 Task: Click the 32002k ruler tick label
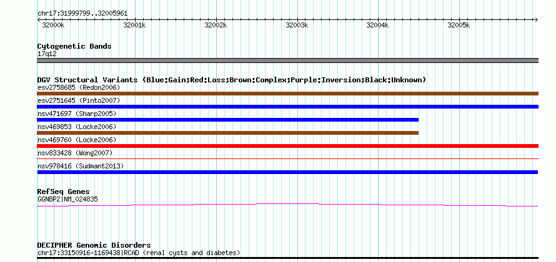pyautogui.click(x=216, y=25)
